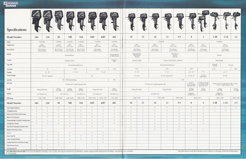Click the 'CD Ignition System' feature label

[12, 111]
